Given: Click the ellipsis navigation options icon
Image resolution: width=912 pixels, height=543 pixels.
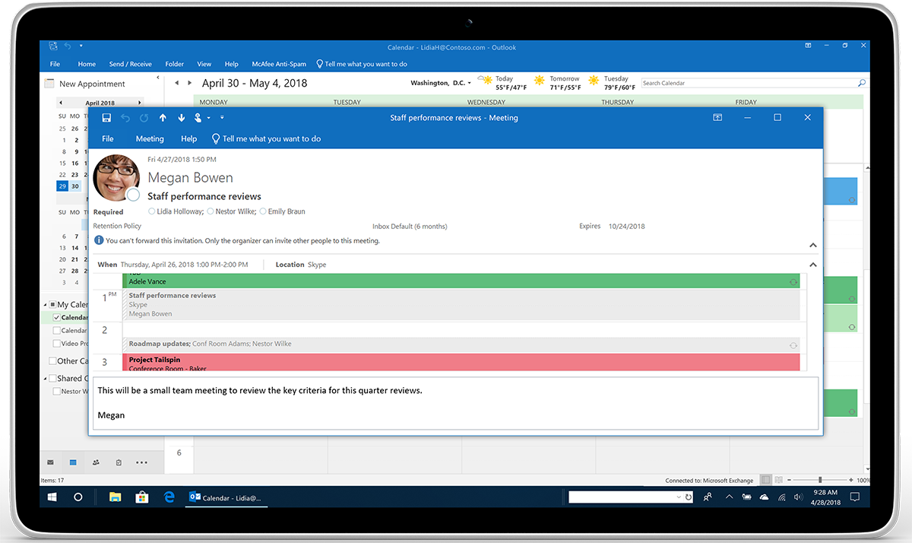Looking at the screenshot, I should (x=141, y=462).
